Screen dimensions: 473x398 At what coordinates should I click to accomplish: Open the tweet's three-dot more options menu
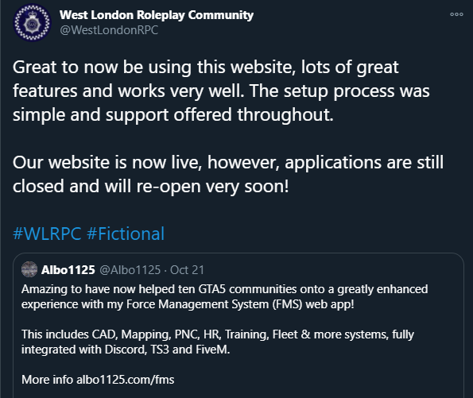[x=456, y=14]
